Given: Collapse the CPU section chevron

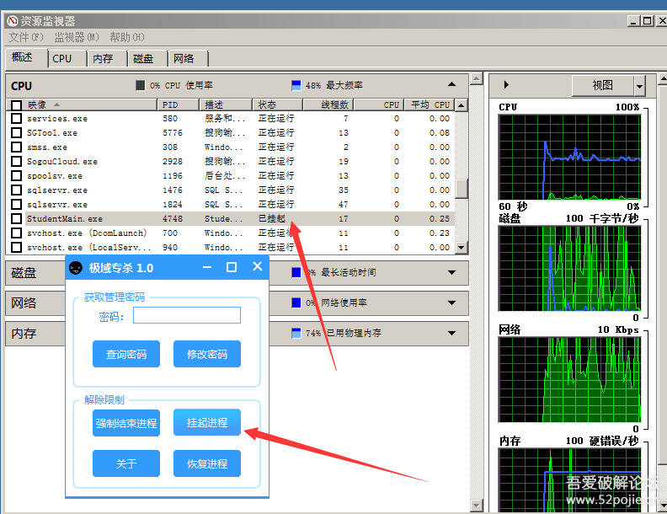Looking at the screenshot, I should [452, 85].
